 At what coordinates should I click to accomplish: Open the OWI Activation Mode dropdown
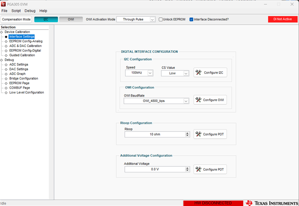point(136,20)
